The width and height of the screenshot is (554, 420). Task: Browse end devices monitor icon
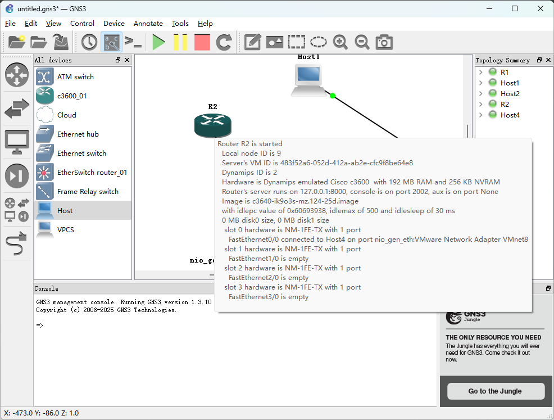point(17,142)
